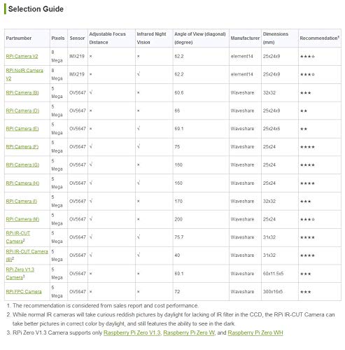Open the RPi Camera (H) link
This screenshot has width=345, height=350.
pos(22,183)
